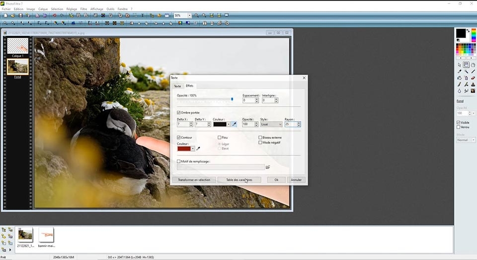
Task: Select the Eraser tool in tool palette
Action: (473, 78)
